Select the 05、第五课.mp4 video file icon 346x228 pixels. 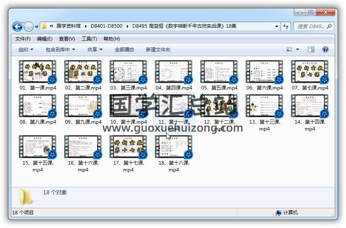click(219, 71)
